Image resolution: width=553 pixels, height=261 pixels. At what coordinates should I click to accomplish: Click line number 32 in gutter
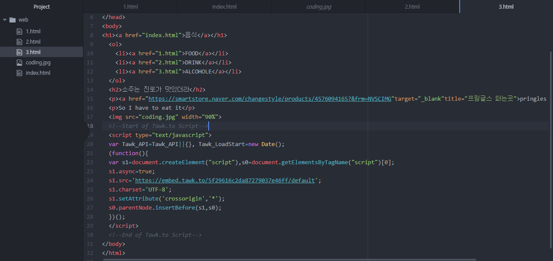point(90,253)
